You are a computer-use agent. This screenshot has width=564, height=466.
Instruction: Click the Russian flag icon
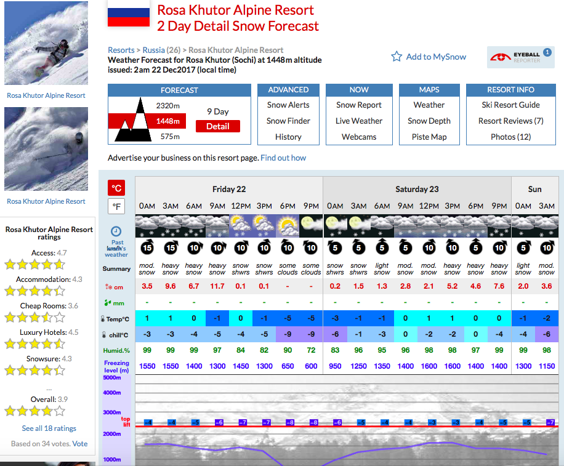coord(129,14)
